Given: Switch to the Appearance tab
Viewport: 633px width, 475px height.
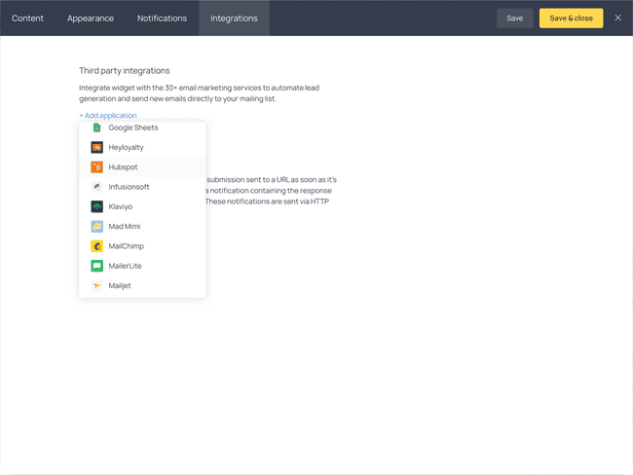Looking at the screenshot, I should coord(91,18).
